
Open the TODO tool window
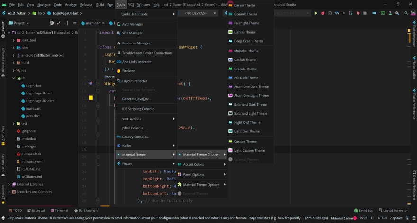click(16, 211)
